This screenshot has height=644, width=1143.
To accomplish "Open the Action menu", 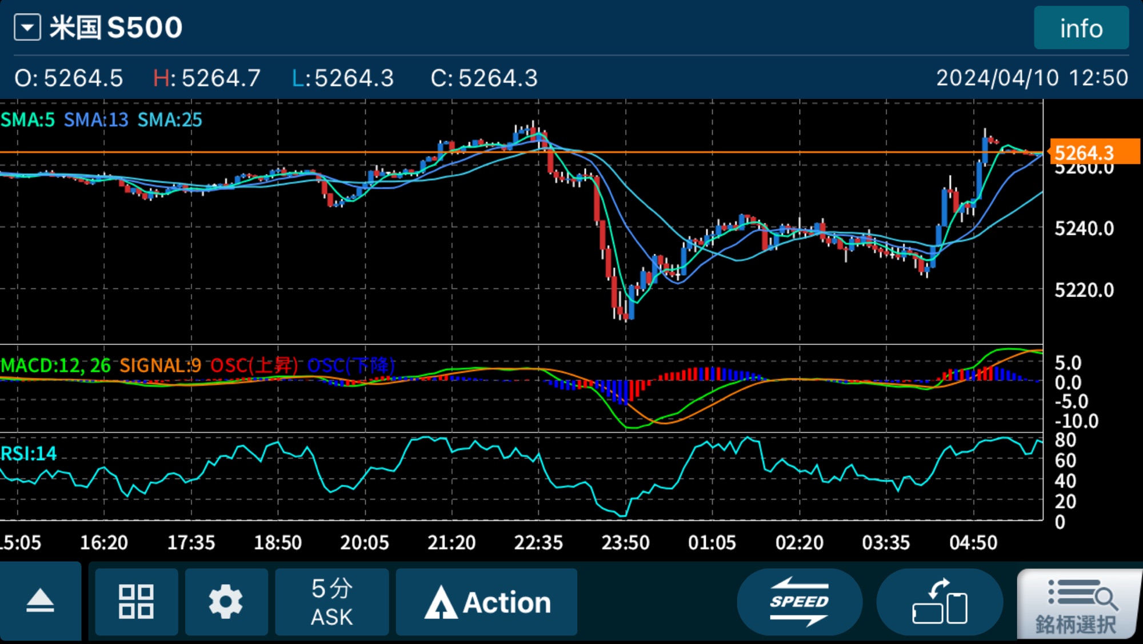I will point(486,601).
